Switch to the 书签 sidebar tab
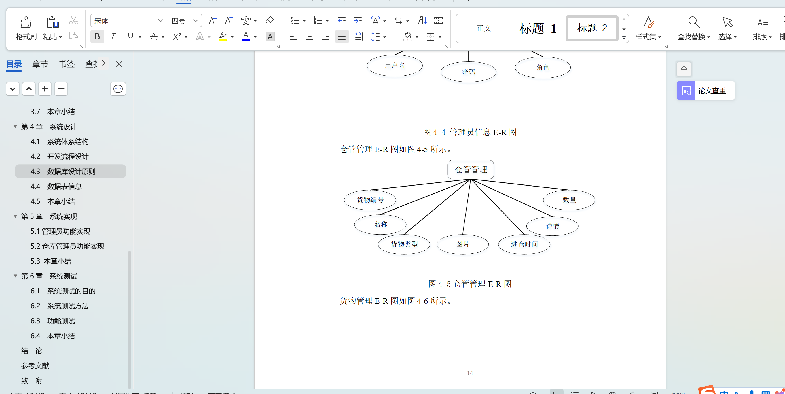 67,64
